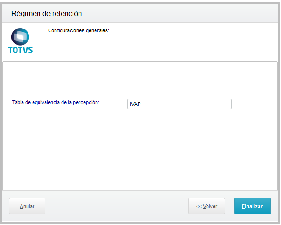This screenshot has width=281, height=225.
Task: Click the Tabla de equivalencia de la percepción label
Action: [56, 102]
